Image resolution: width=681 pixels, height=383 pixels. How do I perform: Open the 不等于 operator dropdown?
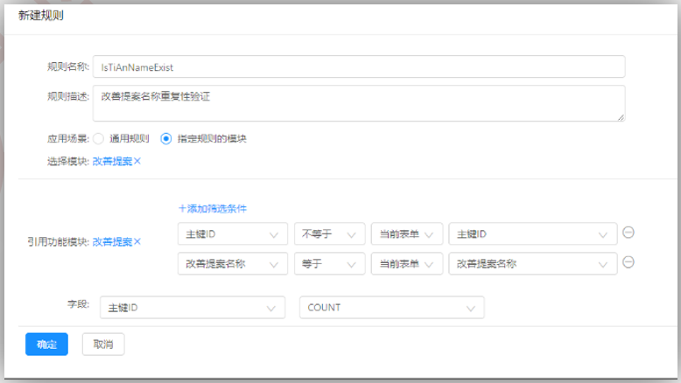pos(329,233)
